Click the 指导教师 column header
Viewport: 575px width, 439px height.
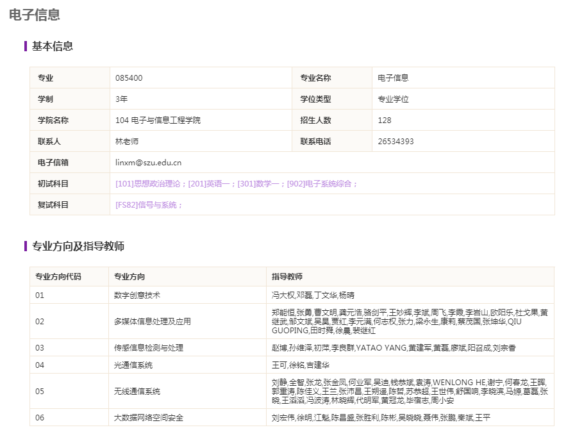[x=287, y=276]
